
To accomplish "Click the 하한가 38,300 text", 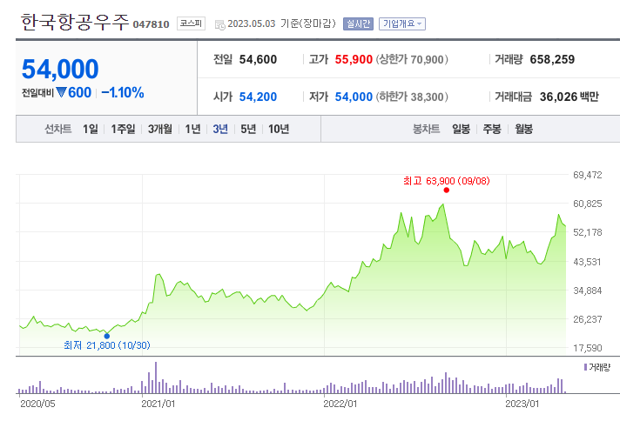I will [x=412, y=97].
